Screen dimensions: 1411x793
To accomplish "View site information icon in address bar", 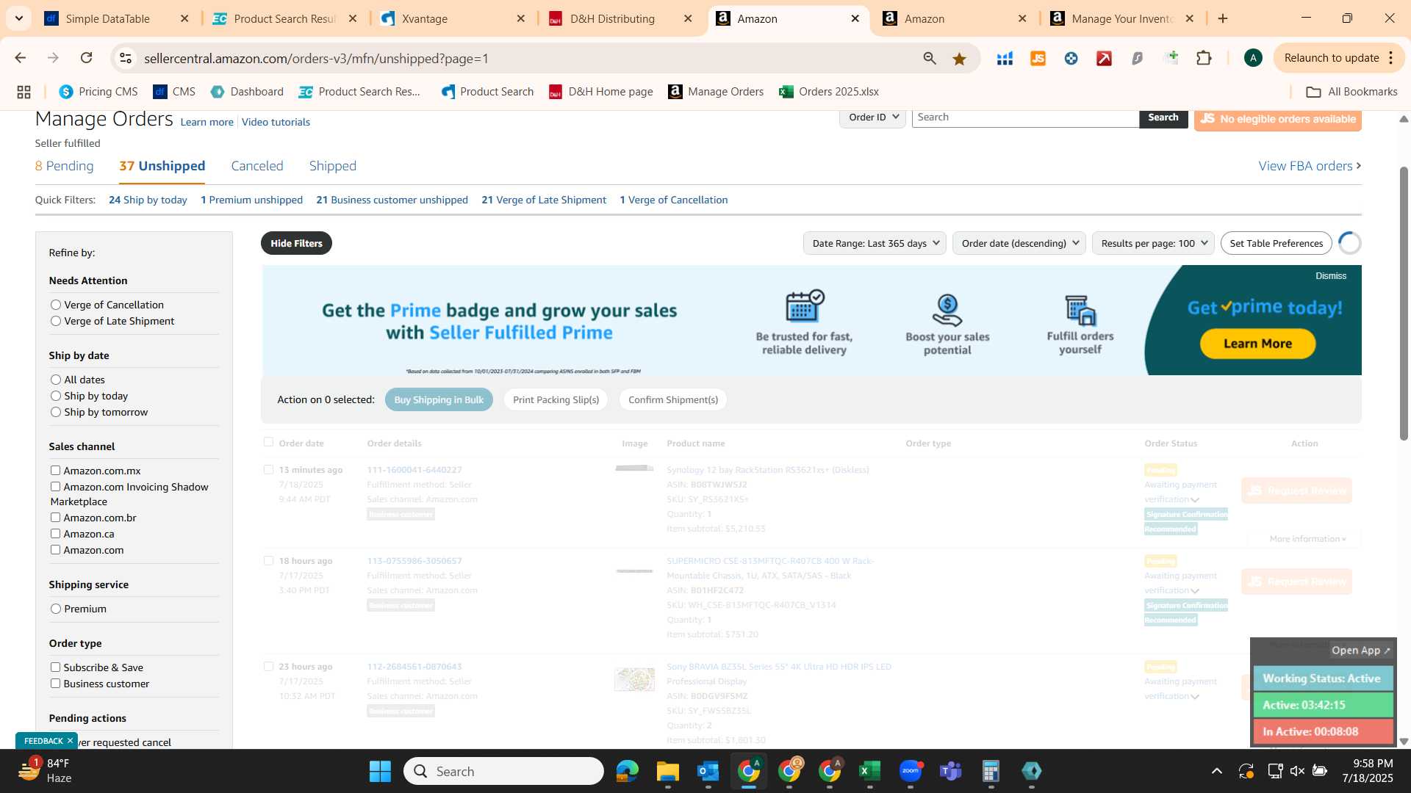I will point(126,58).
